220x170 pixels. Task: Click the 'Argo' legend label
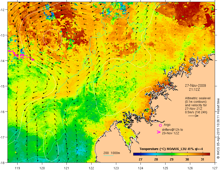click(x=167, y=125)
